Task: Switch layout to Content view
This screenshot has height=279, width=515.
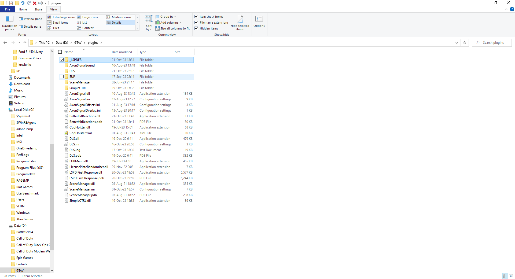Action: pos(85,28)
